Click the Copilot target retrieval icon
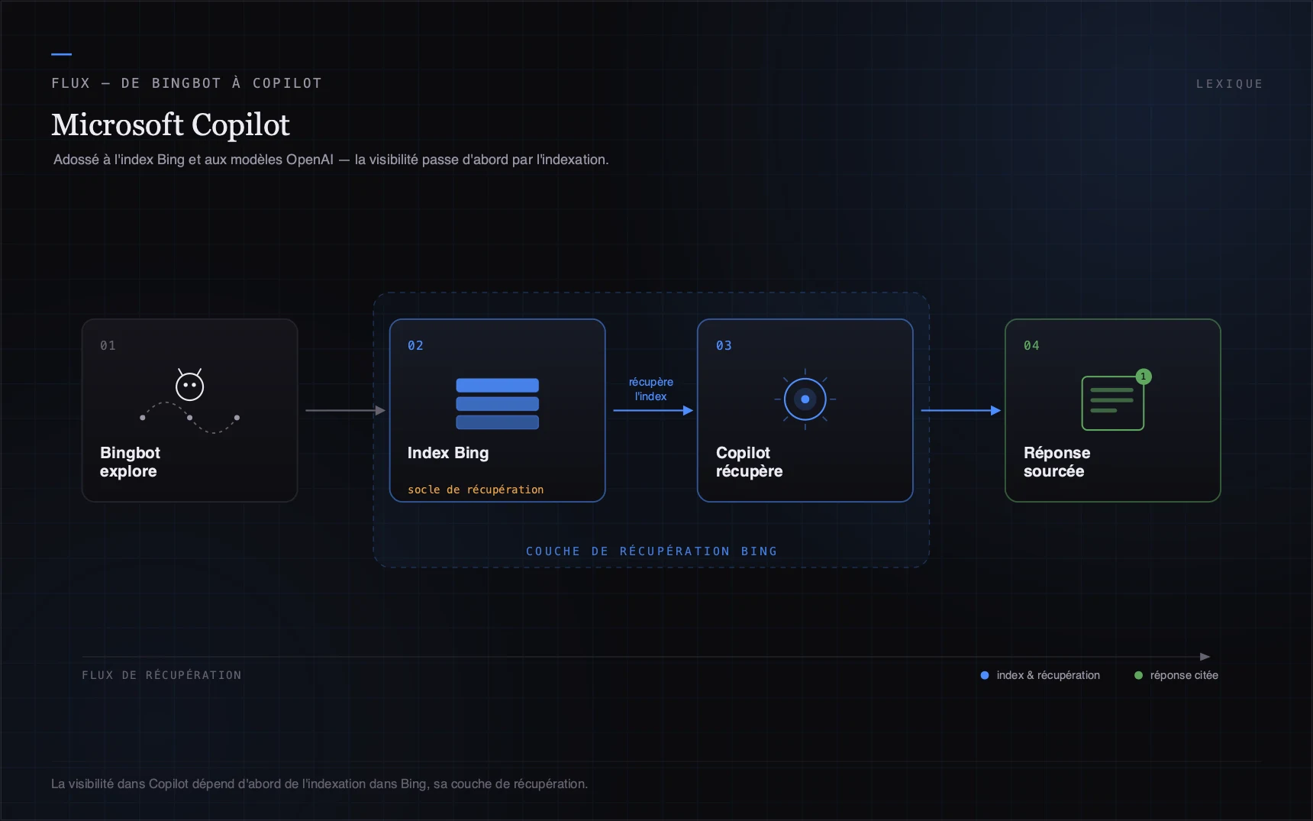The width and height of the screenshot is (1313, 821). pyautogui.click(x=805, y=399)
